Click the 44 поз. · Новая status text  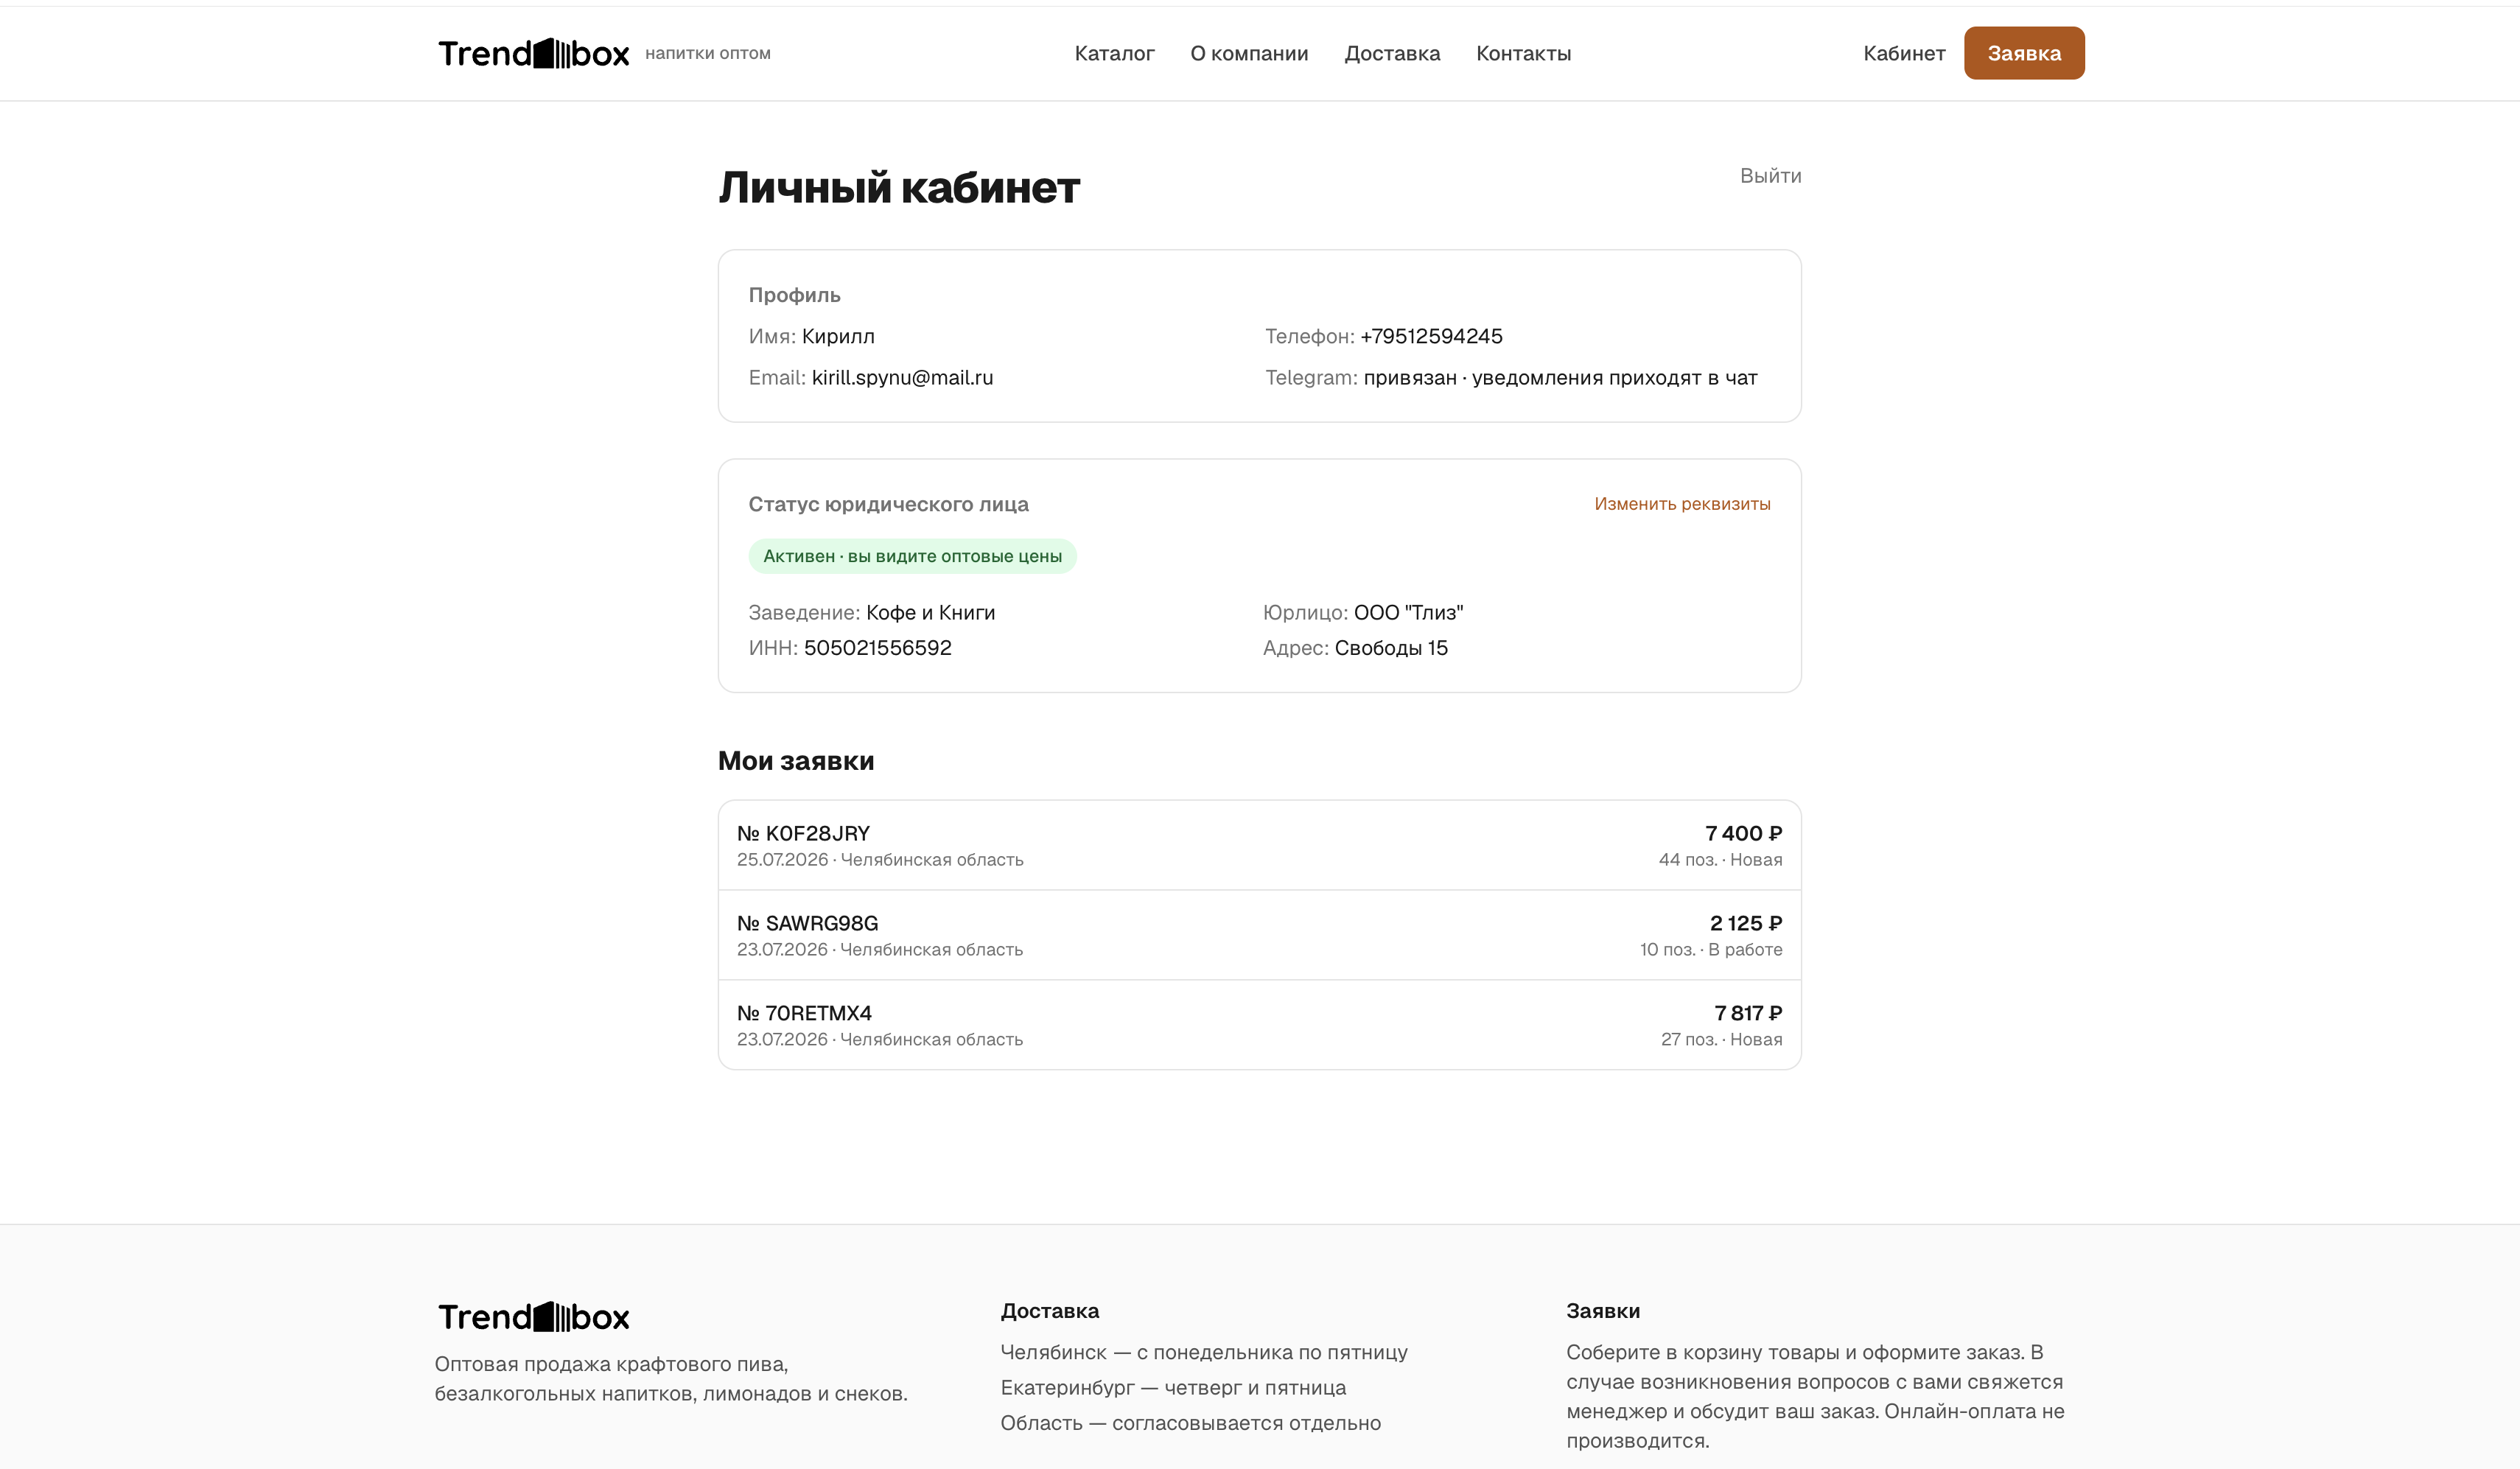point(1720,860)
